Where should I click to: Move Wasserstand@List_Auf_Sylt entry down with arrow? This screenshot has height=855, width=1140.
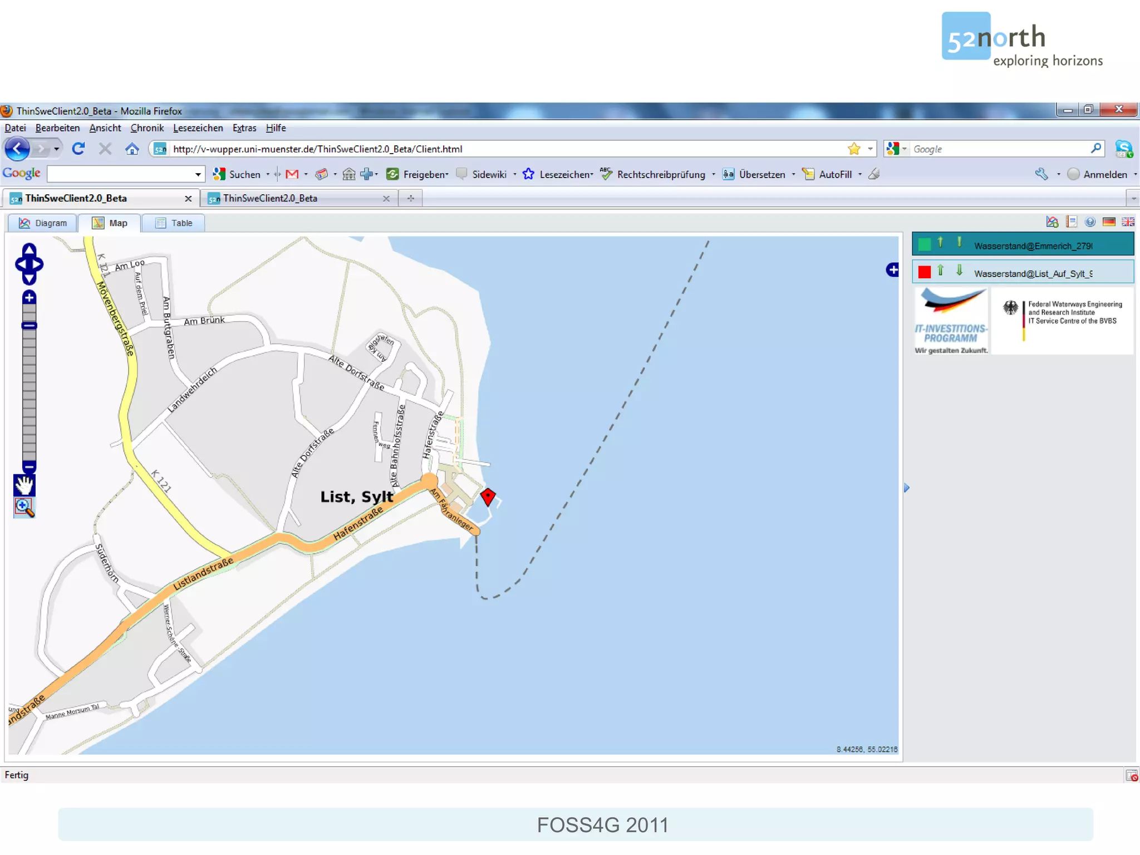coord(959,271)
